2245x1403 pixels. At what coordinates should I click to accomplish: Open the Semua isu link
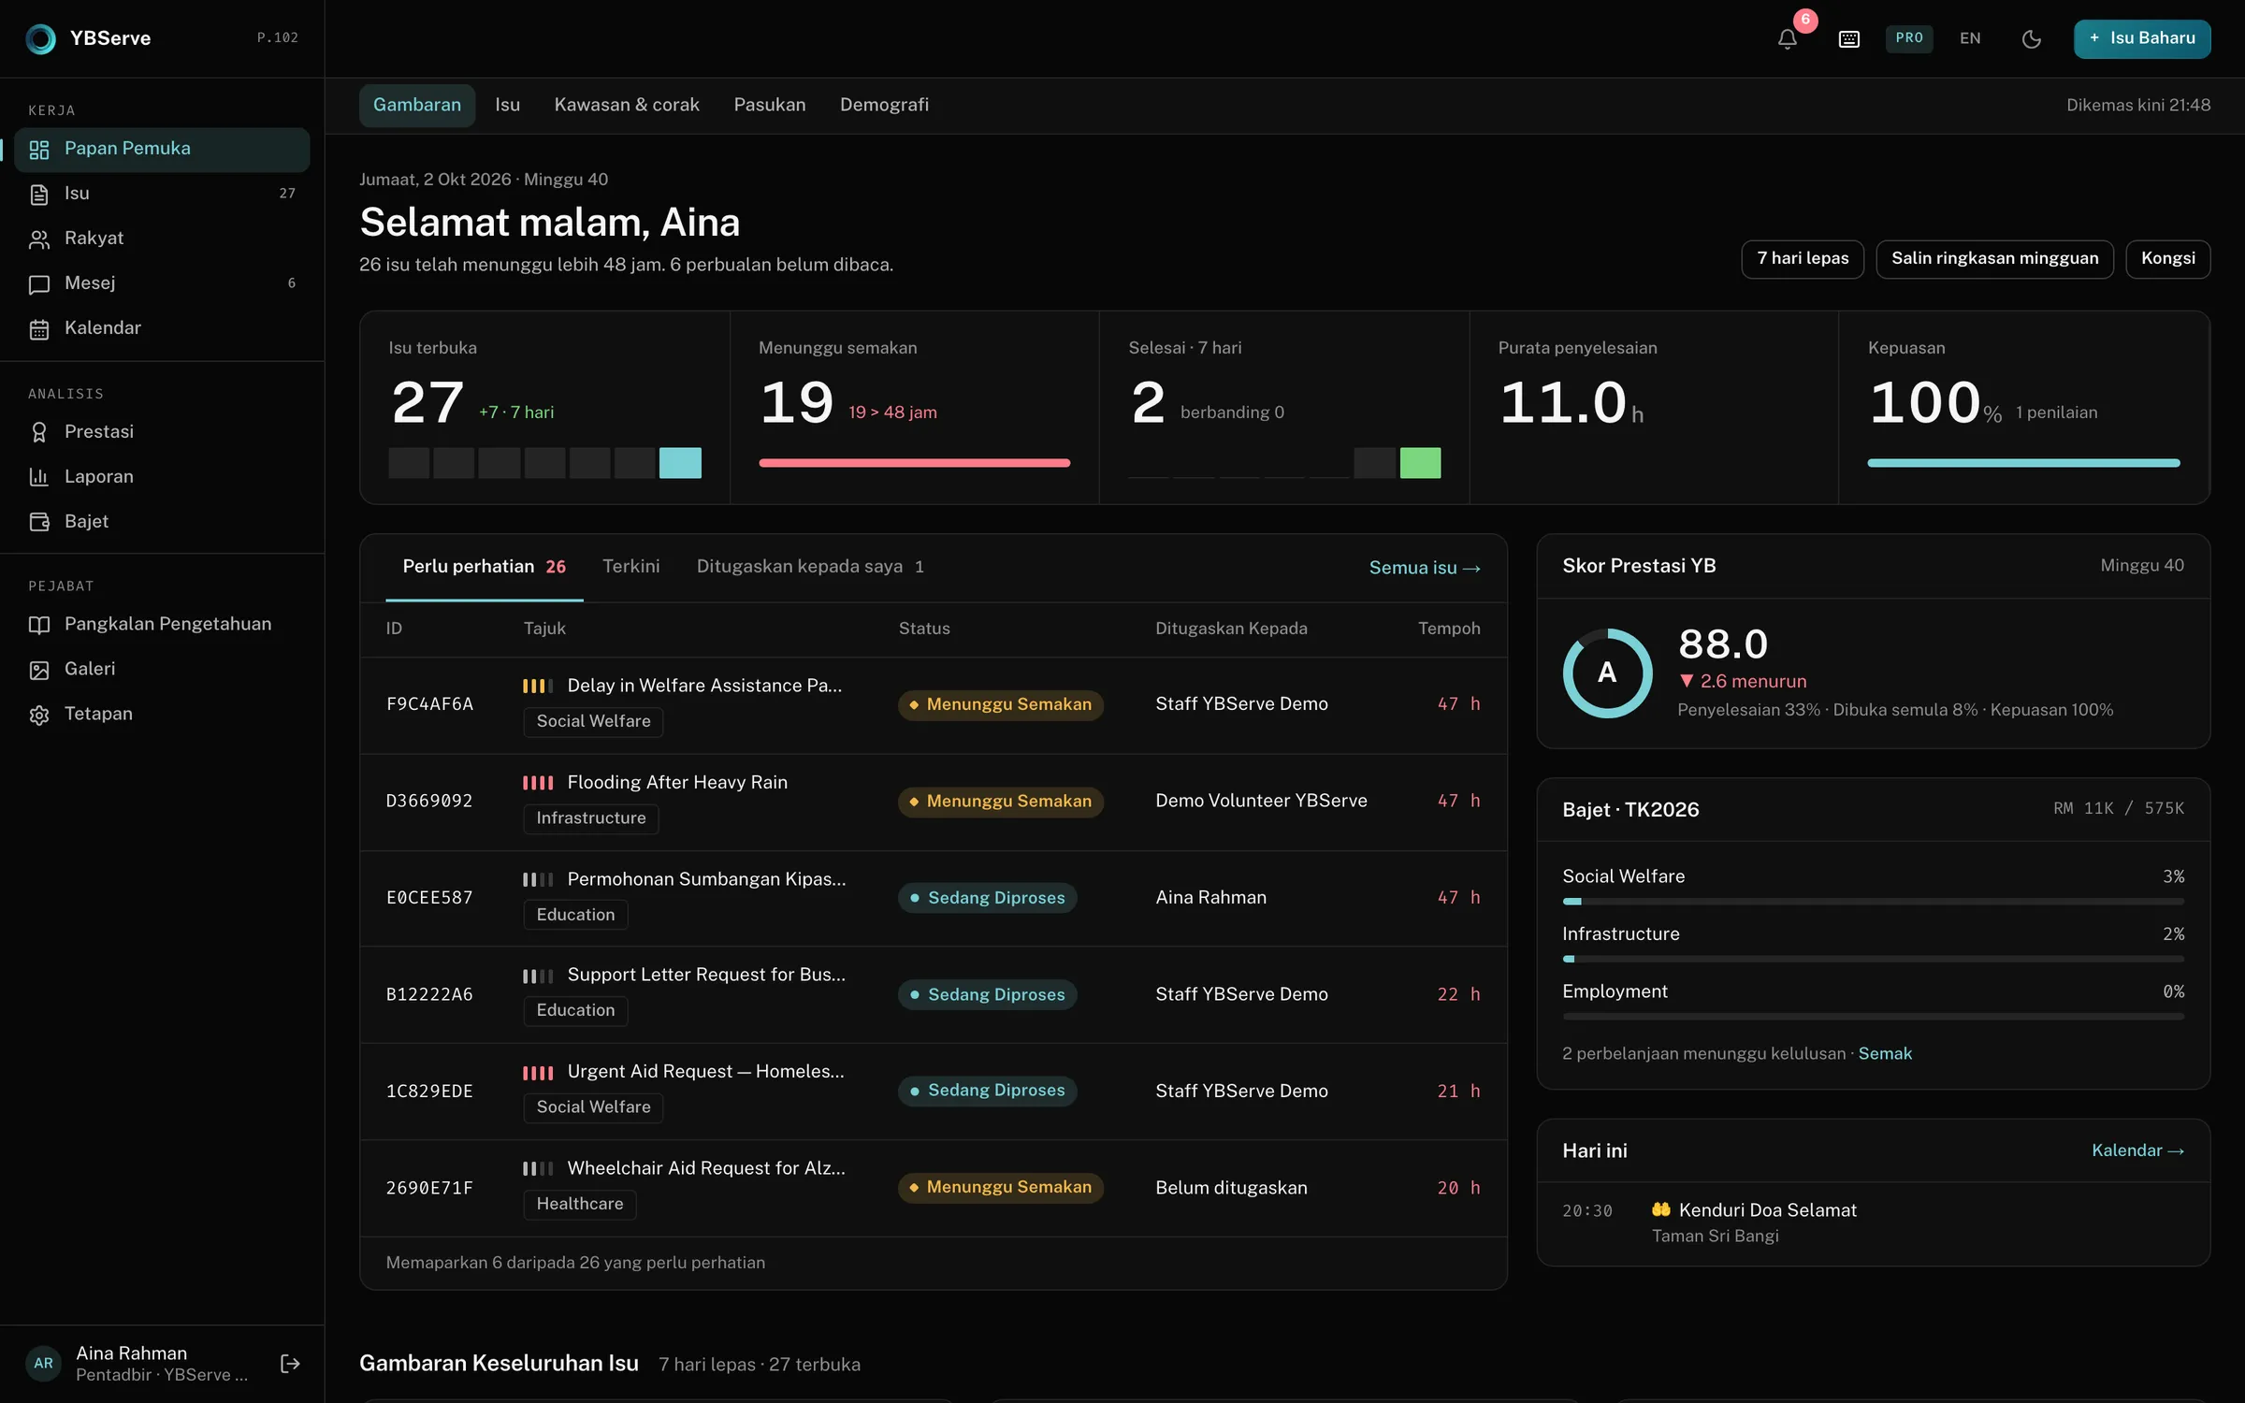[1424, 568]
